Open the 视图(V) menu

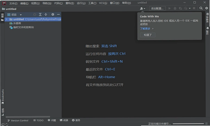coord(35,3)
